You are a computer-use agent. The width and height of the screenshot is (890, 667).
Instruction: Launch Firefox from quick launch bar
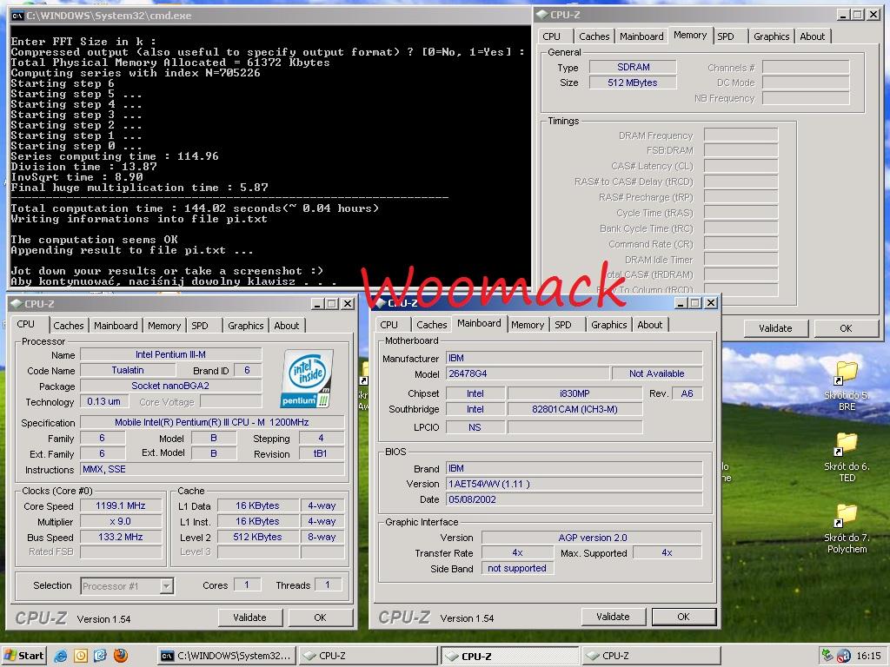(120, 656)
